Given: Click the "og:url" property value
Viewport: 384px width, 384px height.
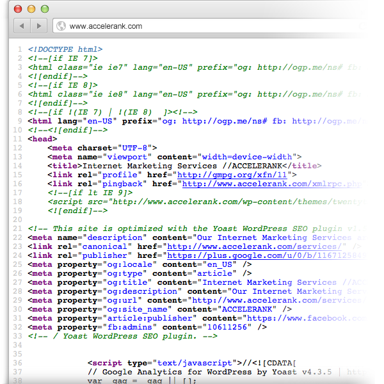Looking at the screenshot, I should [x=122, y=301].
